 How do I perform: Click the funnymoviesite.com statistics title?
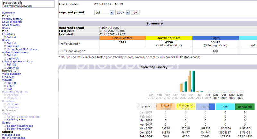[17, 6]
